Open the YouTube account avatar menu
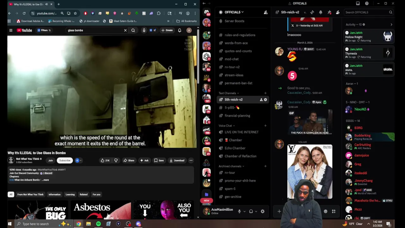405x228 pixels. tap(189, 30)
